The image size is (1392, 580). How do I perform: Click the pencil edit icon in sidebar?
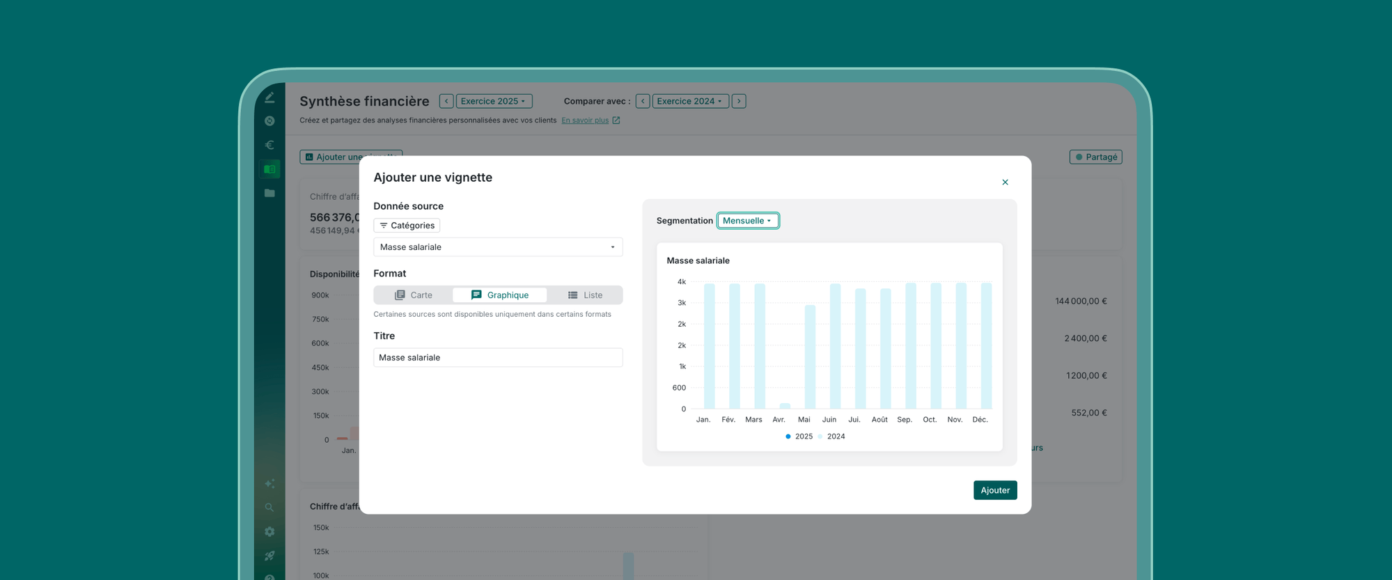(x=269, y=97)
